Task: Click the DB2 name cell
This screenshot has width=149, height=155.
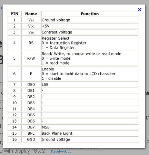Action: 31,97
